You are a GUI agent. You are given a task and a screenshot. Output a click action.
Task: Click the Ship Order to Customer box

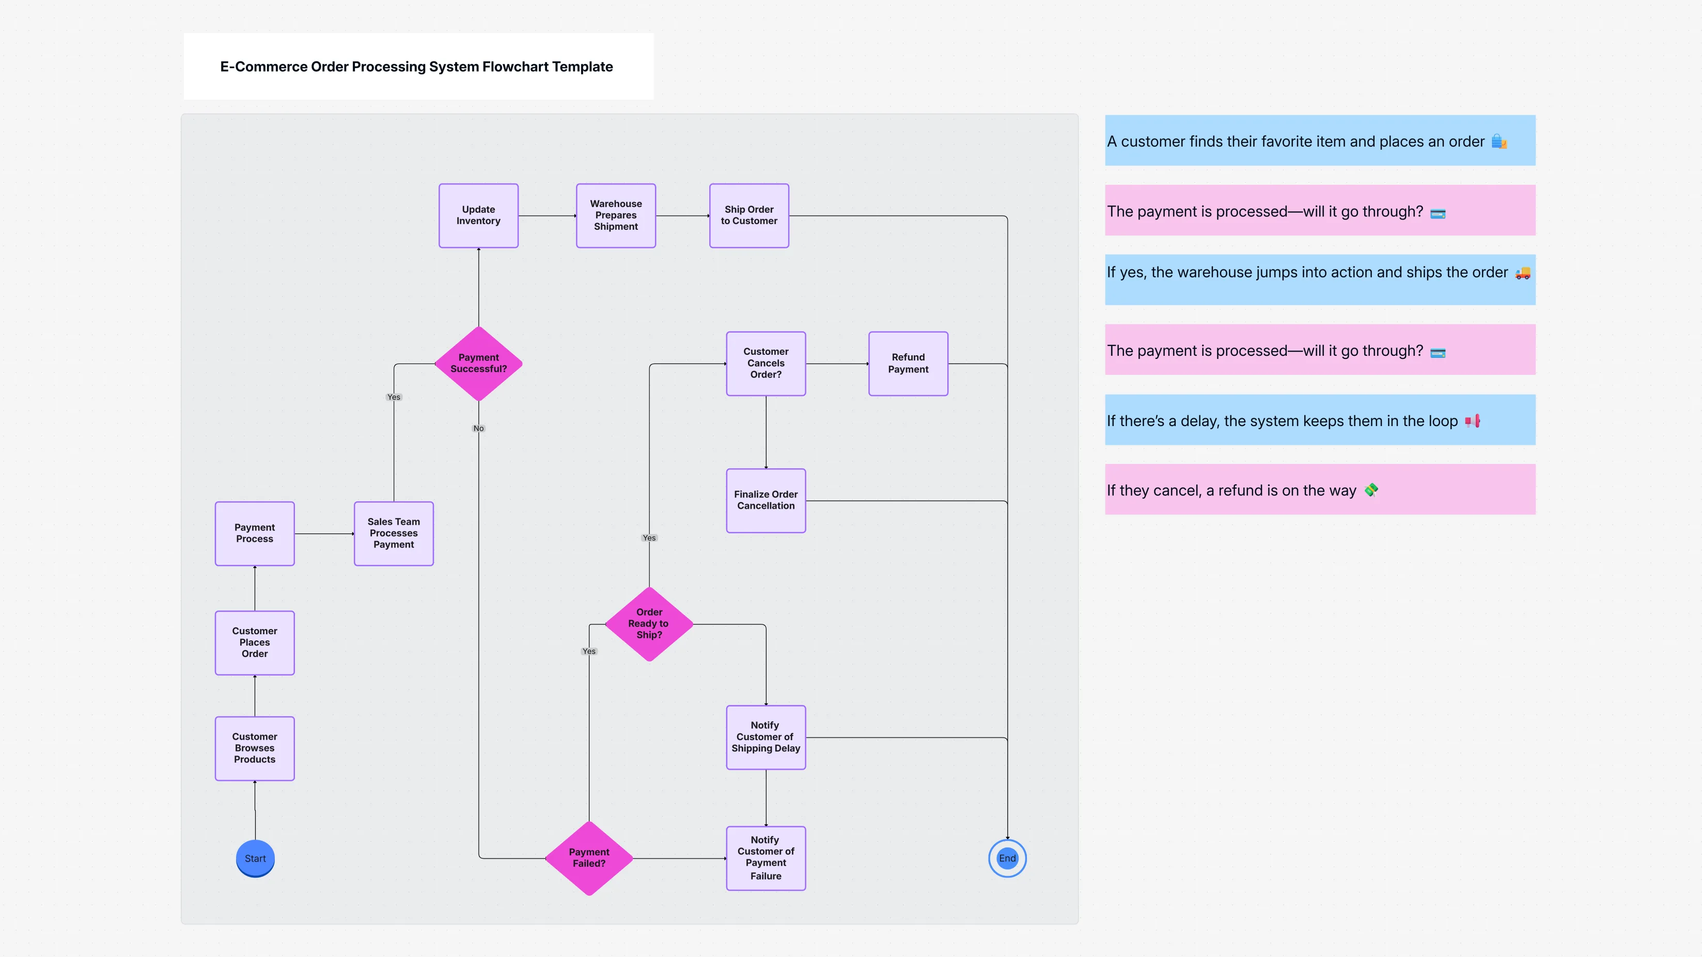[748, 215]
